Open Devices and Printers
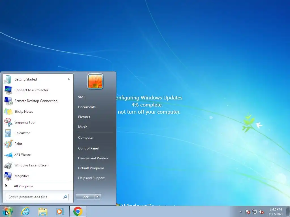 click(93, 158)
